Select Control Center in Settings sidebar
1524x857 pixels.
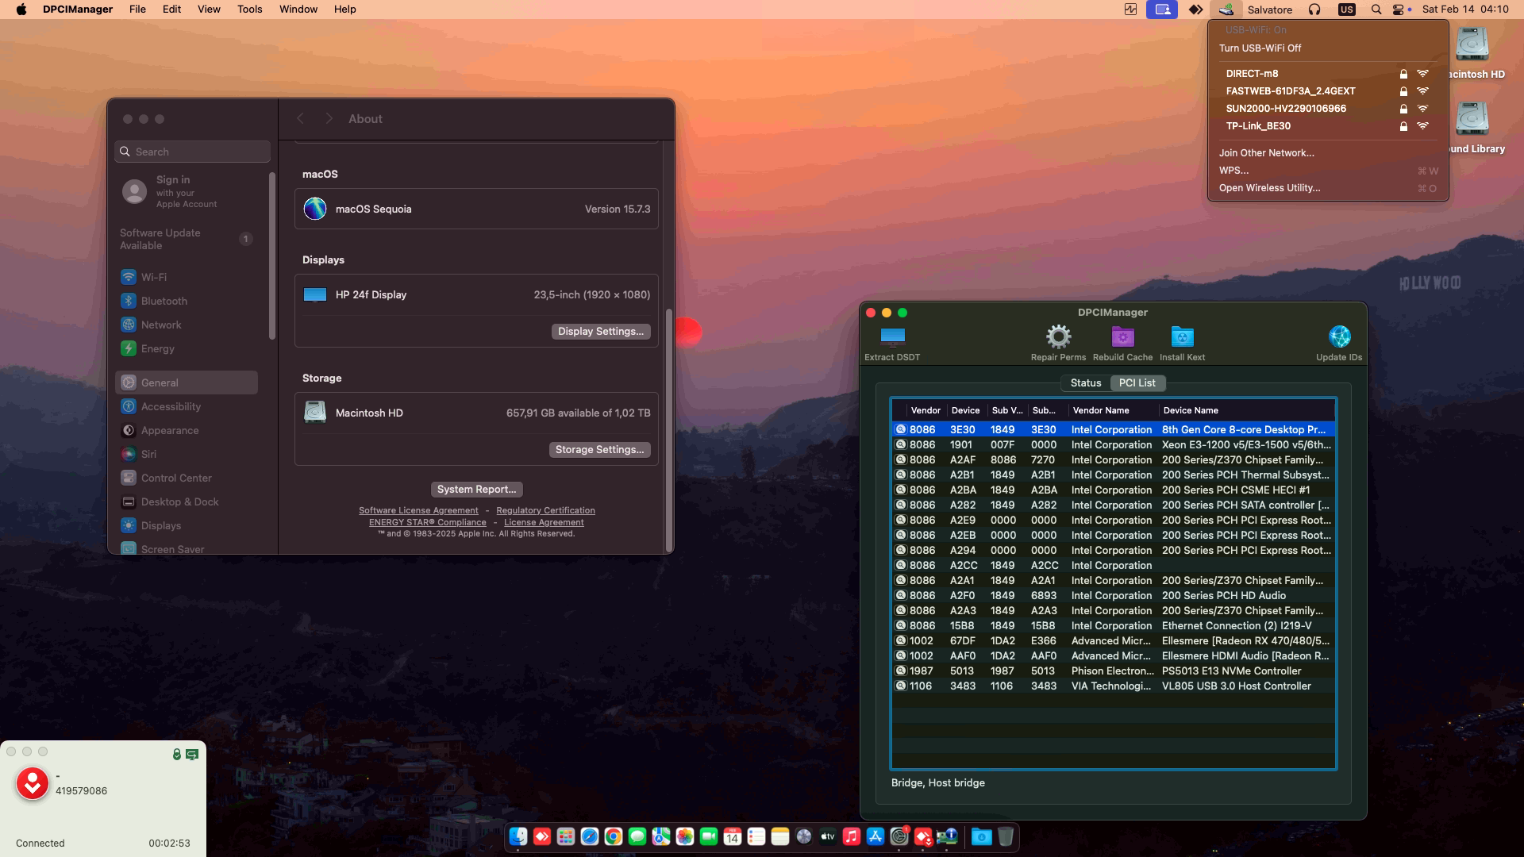[x=187, y=478]
